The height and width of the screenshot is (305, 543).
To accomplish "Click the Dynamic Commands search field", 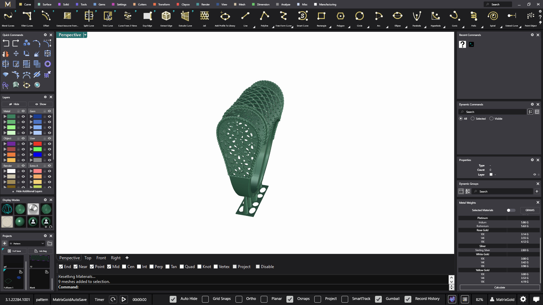I will point(492,112).
